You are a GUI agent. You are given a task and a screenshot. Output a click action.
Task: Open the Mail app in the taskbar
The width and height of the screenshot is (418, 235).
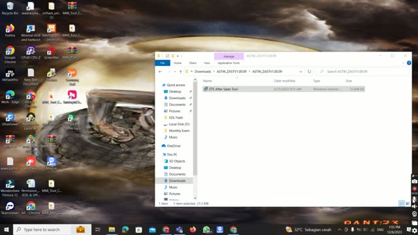pos(152,229)
